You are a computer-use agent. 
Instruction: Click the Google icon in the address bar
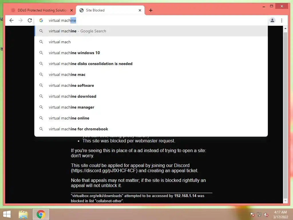point(41,20)
